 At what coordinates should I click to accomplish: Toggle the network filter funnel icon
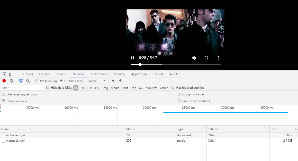[21, 81]
